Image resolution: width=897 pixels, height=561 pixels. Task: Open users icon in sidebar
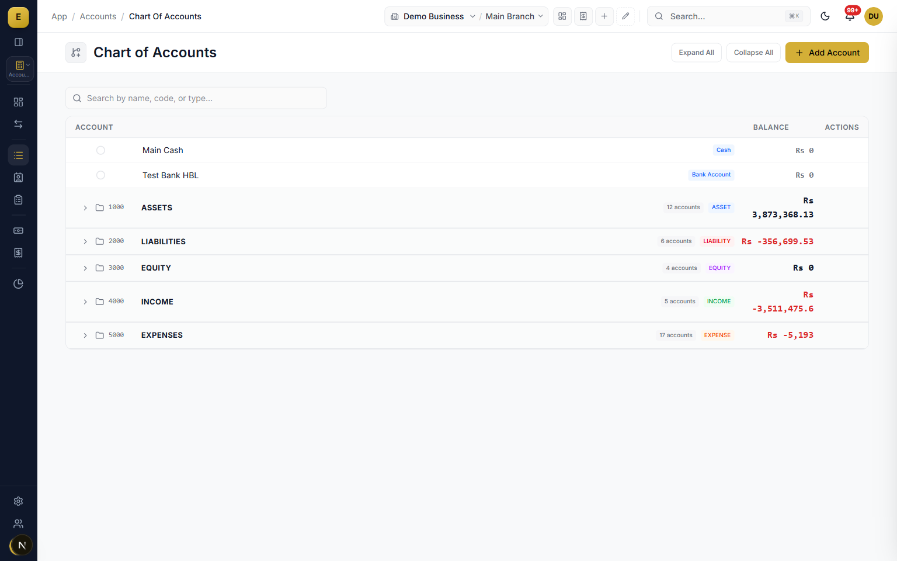[x=18, y=524]
